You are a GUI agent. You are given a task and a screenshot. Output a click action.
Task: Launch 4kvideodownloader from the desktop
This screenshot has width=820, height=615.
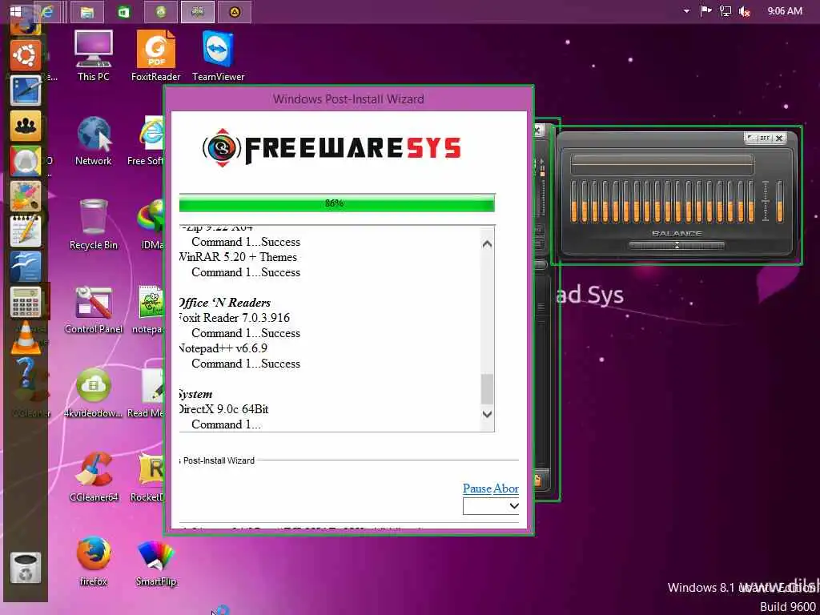pyautogui.click(x=93, y=393)
